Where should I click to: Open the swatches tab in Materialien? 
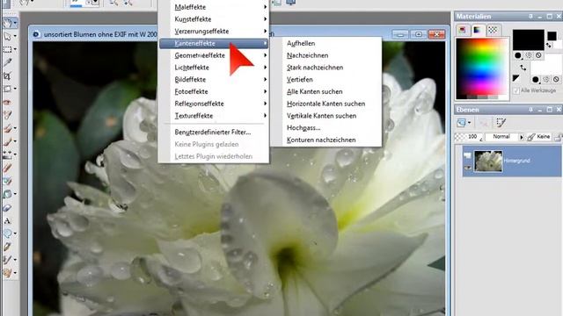[493, 30]
